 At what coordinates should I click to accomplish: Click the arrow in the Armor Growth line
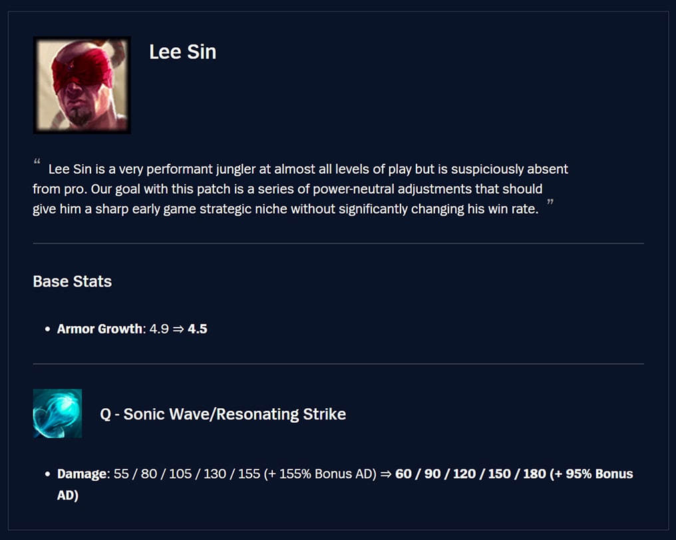click(178, 329)
